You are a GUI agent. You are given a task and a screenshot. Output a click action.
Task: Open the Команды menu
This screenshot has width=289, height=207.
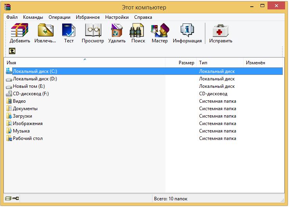click(33, 17)
